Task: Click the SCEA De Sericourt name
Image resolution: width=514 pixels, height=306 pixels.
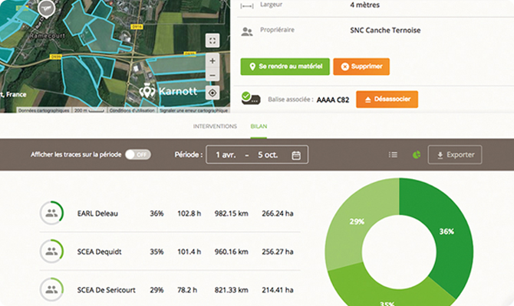Action: click(106, 290)
